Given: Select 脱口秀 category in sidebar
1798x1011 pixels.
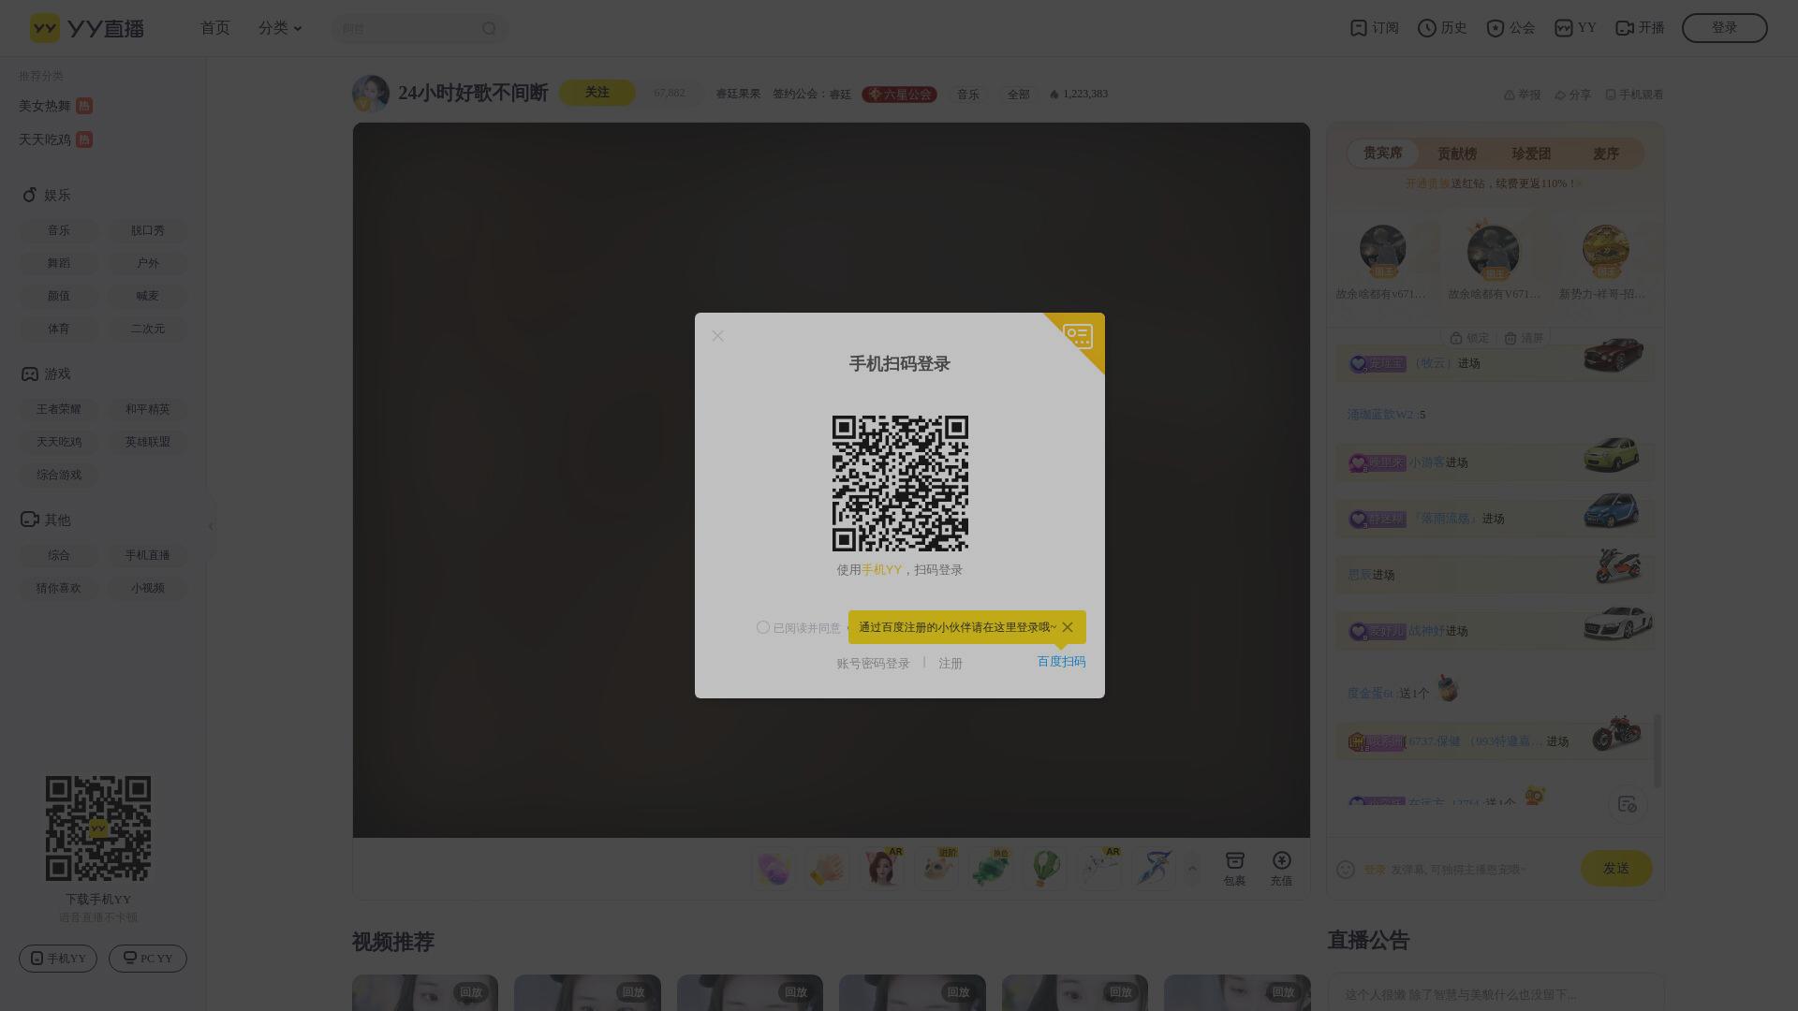Looking at the screenshot, I should 147,230.
